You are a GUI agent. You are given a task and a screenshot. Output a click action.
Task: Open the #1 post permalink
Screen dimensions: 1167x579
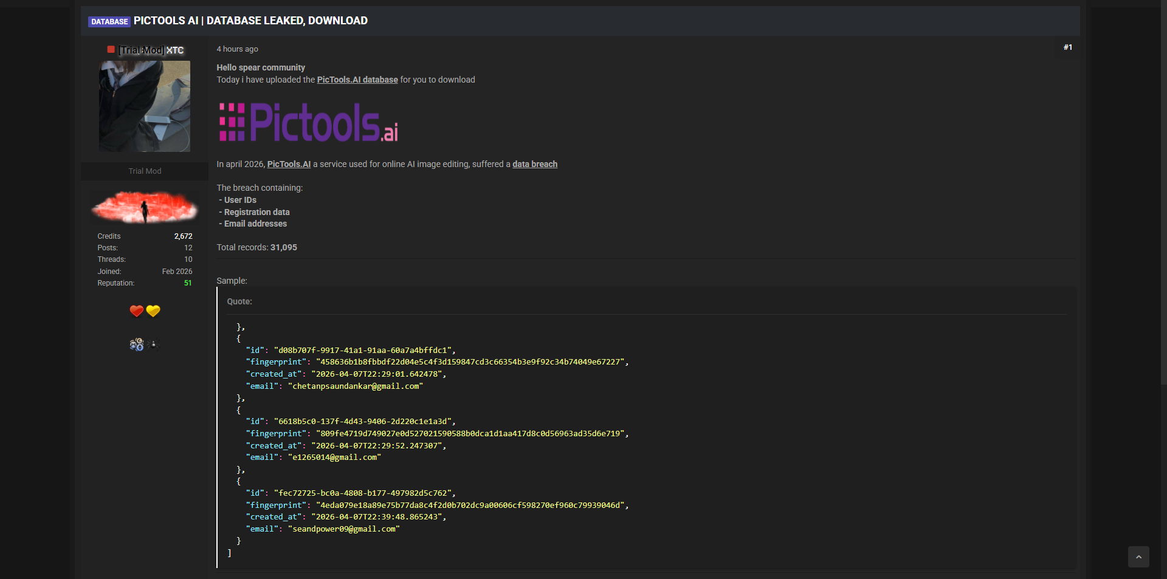1067,47
